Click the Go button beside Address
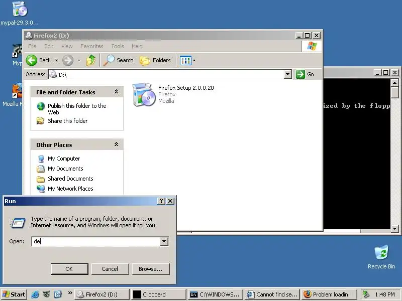The image size is (402, 301). 305,74
